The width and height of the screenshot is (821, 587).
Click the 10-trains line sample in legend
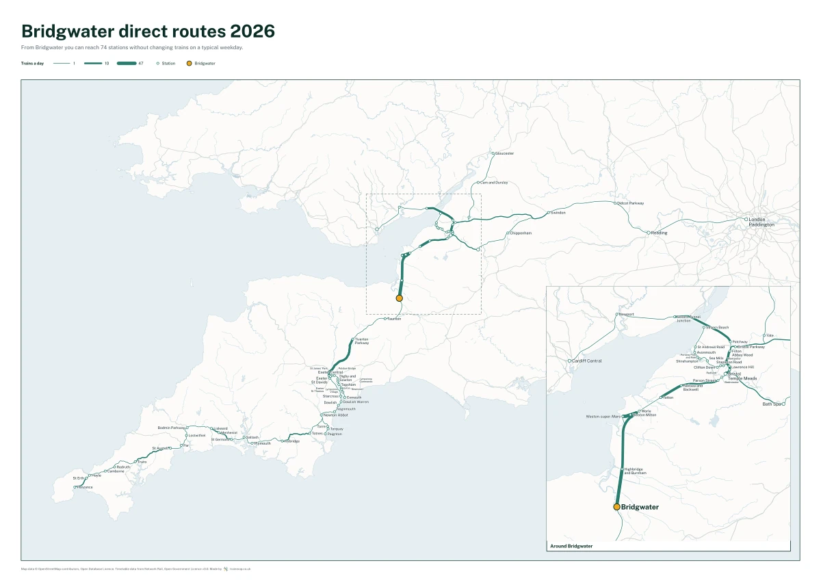[x=93, y=63]
